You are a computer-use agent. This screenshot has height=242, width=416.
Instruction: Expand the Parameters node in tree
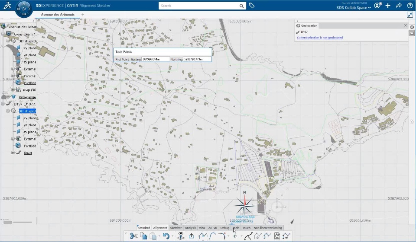13,76
